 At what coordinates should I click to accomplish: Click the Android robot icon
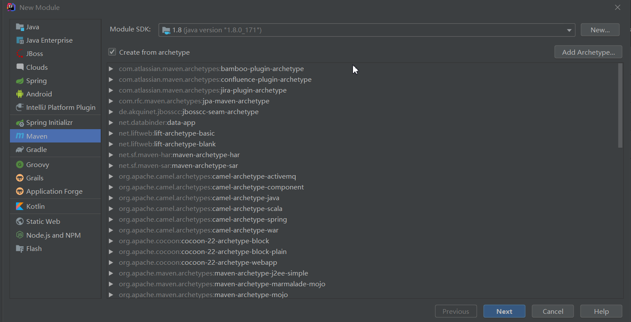20,94
